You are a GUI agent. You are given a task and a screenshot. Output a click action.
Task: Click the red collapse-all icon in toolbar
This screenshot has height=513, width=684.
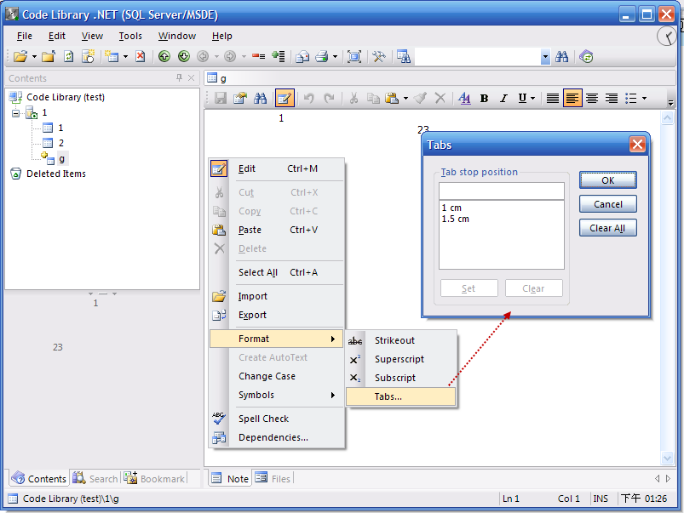click(258, 57)
